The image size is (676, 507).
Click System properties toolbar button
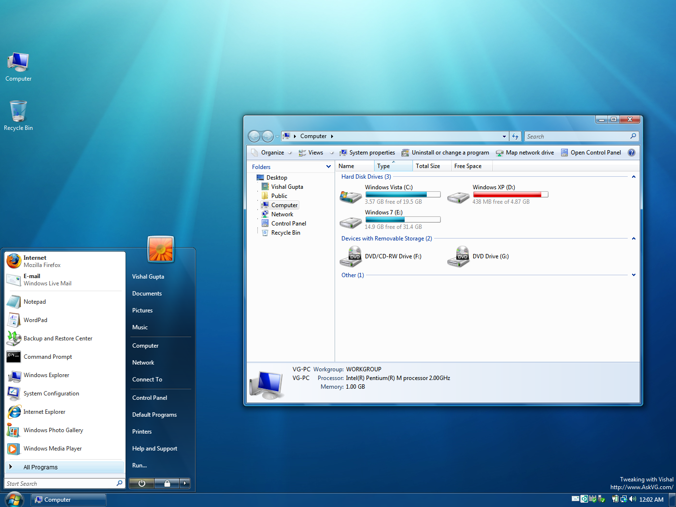tap(367, 153)
